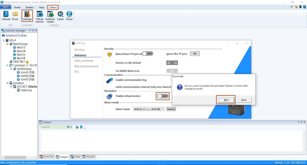Toggle Auto Detect TP port switch
307x165 pixels.
coord(147,54)
